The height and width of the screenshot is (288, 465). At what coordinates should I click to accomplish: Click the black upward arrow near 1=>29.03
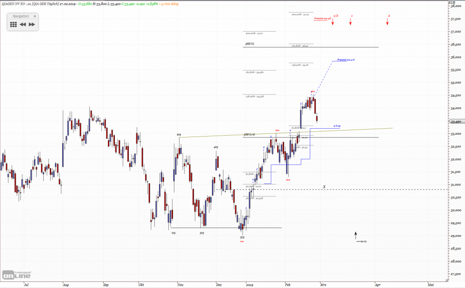pos(356,235)
